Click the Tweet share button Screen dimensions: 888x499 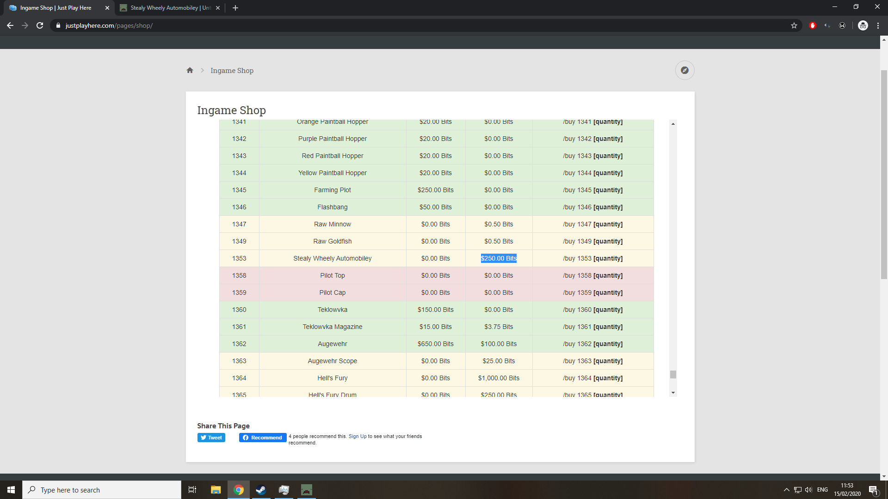211,438
